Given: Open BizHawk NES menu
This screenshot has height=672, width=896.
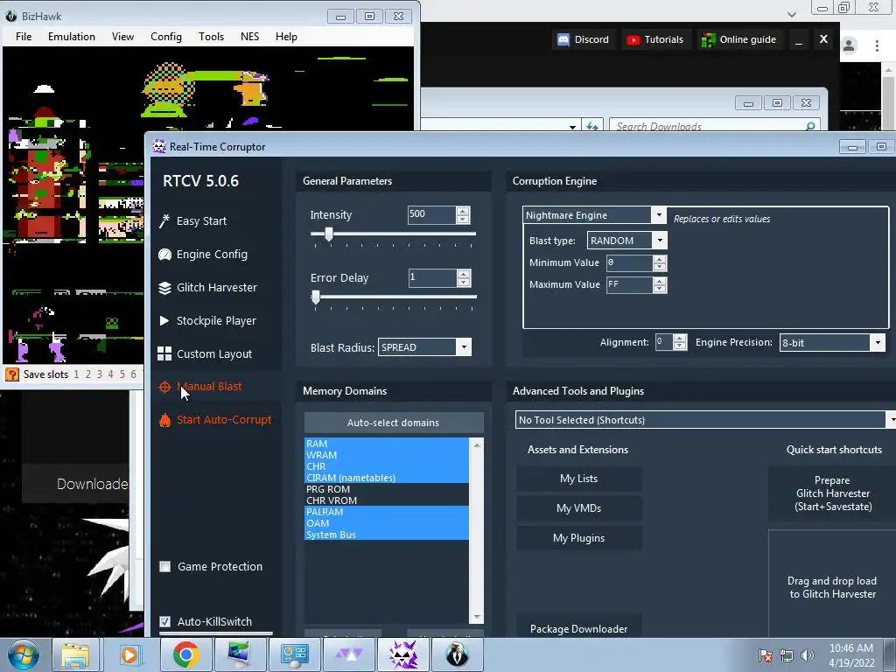Looking at the screenshot, I should (249, 37).
